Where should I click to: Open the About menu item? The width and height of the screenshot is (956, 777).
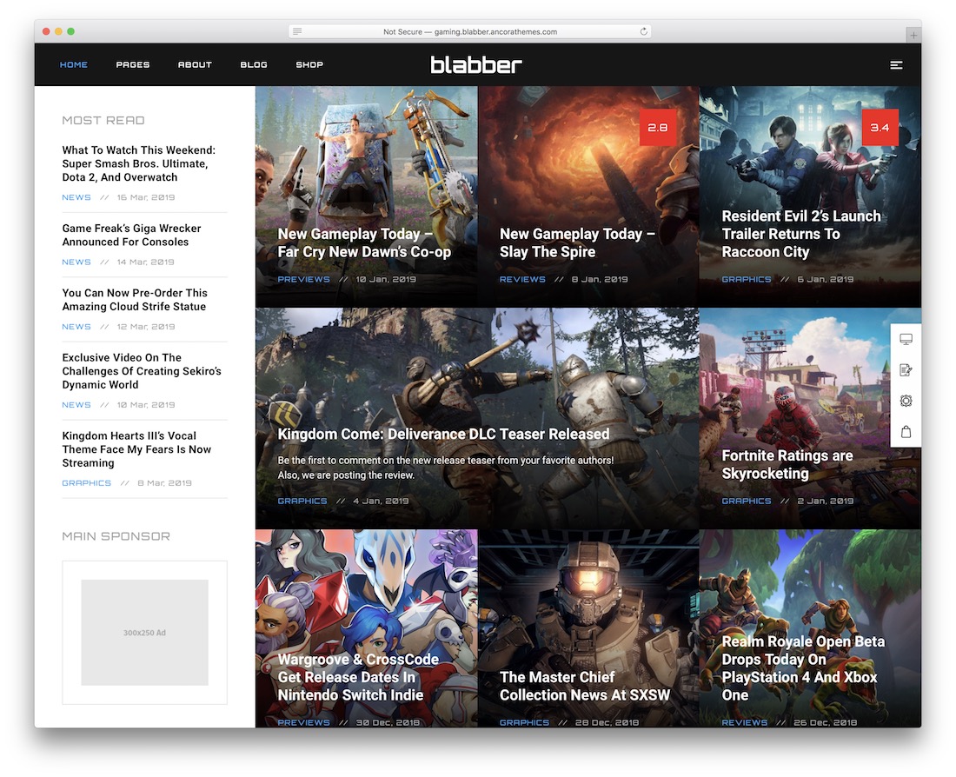click(195, 64)
